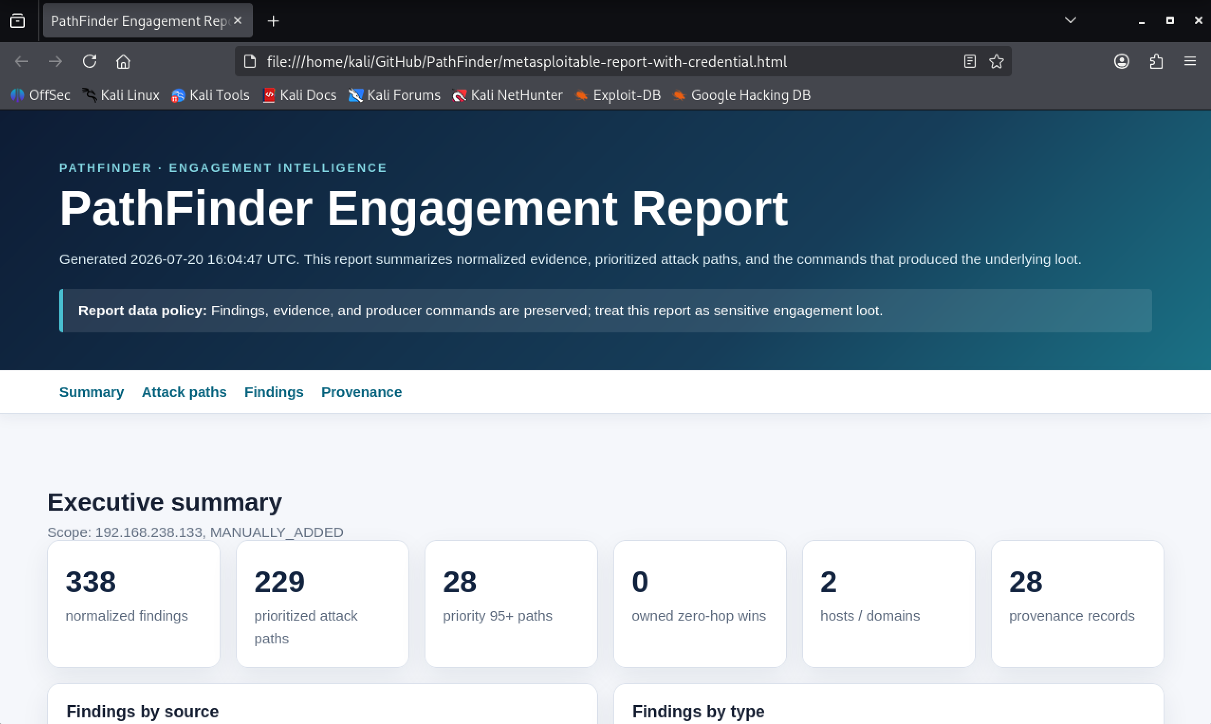The height and width of the screenshot is (724, 1211).
Task: Open the extensions puzzle icon
Action: (x=1156, y=62)
